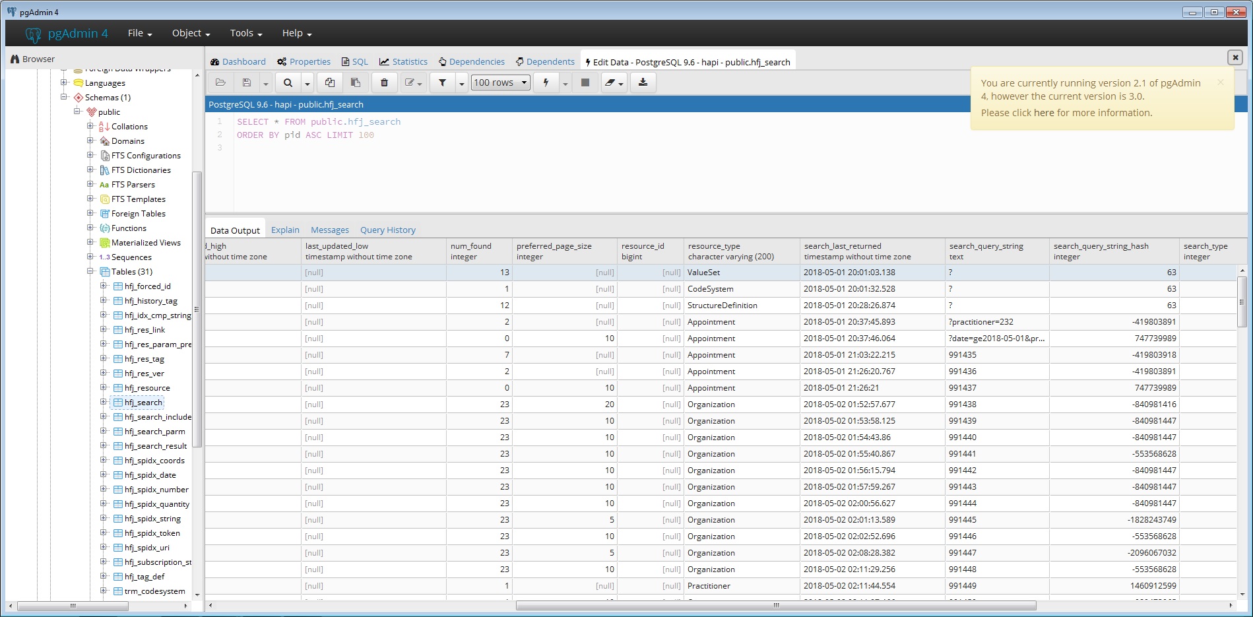This screenshot has height=617, width=1253.
Task: Switch to the Explain tab
Action: 285,230
